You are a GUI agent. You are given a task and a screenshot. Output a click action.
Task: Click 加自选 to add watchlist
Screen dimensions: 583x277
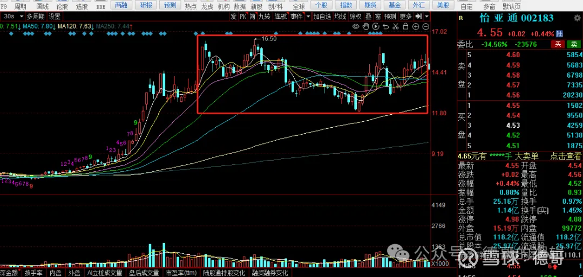point(322,16)
